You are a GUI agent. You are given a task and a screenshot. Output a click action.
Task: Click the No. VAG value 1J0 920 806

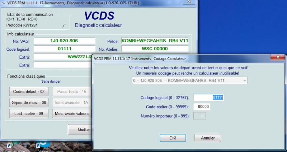click(x=65, y=41)
